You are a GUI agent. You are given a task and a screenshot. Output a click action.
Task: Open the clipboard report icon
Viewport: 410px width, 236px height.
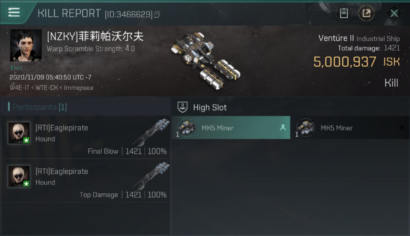(344, 13)
